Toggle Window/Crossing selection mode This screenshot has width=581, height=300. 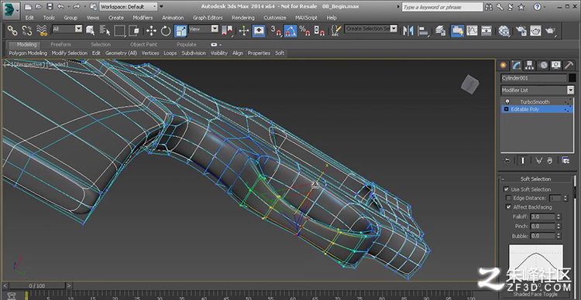[134, 31]
